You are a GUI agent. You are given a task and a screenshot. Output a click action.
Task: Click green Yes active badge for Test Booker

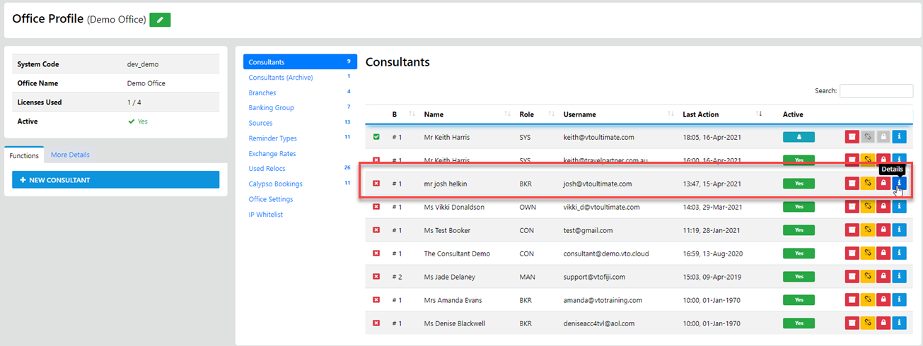[799, 230]
